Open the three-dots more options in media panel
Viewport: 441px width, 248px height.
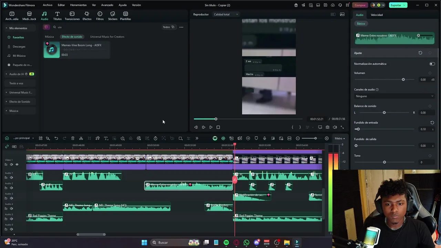tap(181, 27)
